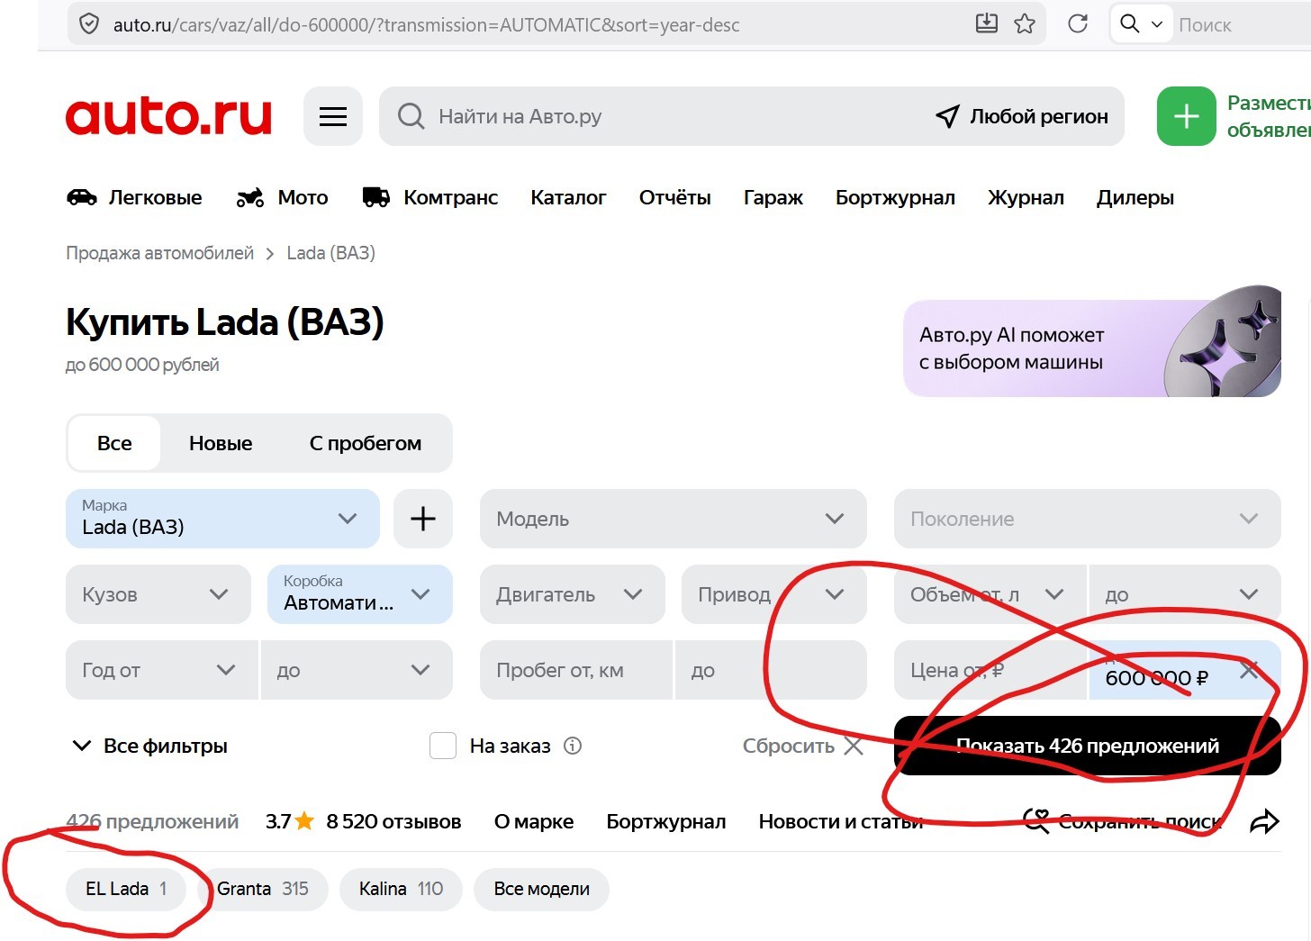Open the Год от dropdown

162,670
